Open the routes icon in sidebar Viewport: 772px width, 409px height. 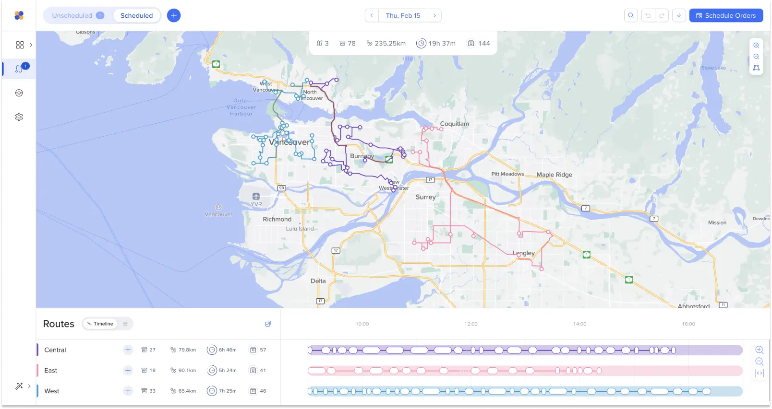tap(19, 69)
